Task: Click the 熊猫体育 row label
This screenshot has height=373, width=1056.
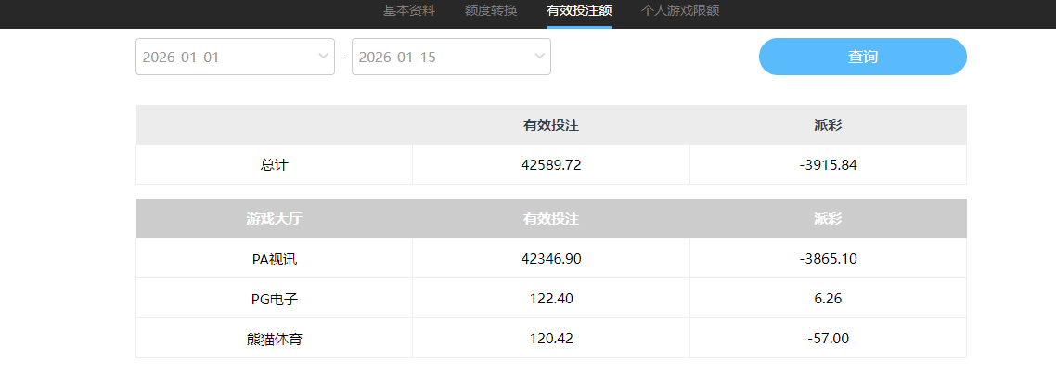Action: point(275,339)
